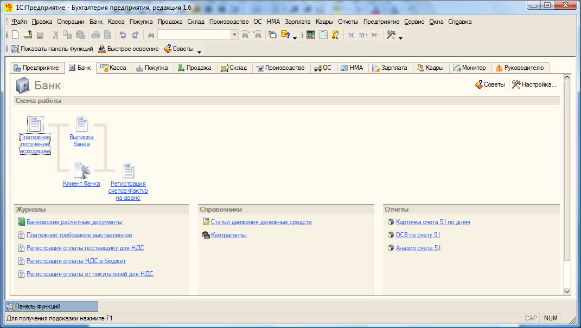581x328 pixels.
Task: Expand the tools toolbar options arrow
Action: pyautogui.click(x=400, y=38)
